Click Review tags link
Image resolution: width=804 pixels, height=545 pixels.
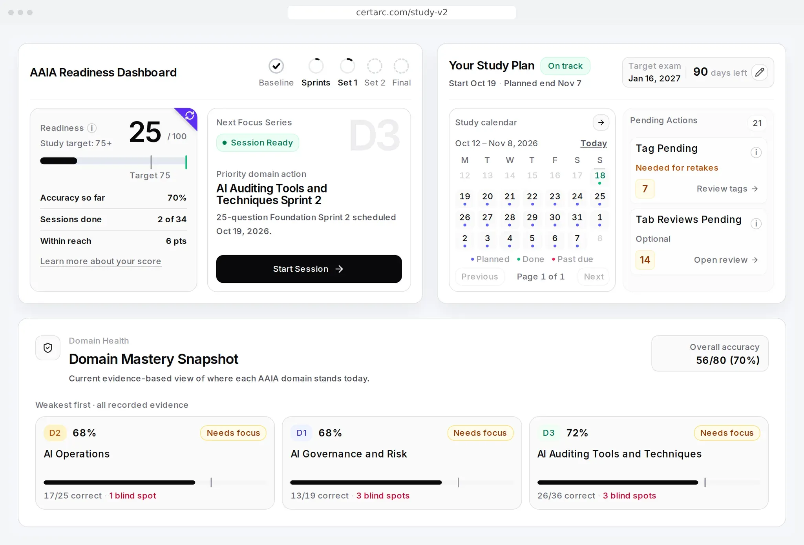(x=727, y=189)
